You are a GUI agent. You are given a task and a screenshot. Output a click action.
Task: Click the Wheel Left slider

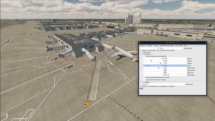click(x=165, y=73)
